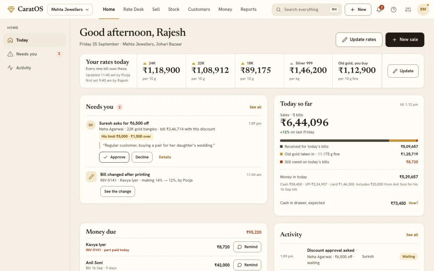Remind Anil Soni about ₹42,000 due
Viewport: 434px width, 271px height.
247,265
